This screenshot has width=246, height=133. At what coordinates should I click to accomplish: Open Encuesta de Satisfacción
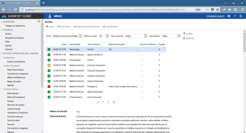[75, 27]
